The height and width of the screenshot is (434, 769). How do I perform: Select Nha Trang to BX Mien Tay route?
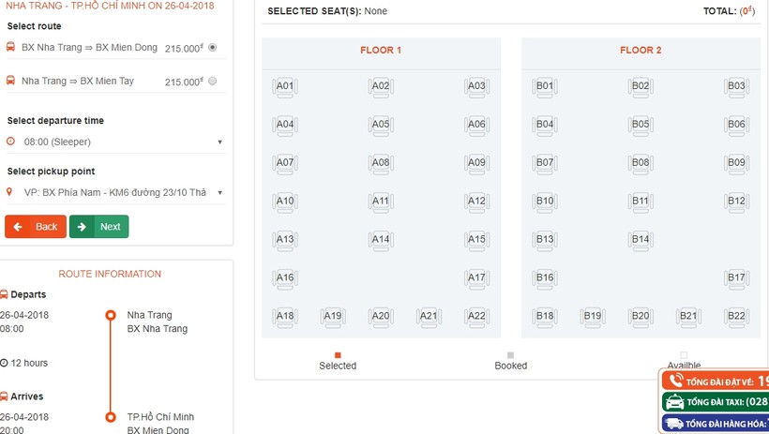(x=212, y=81)
